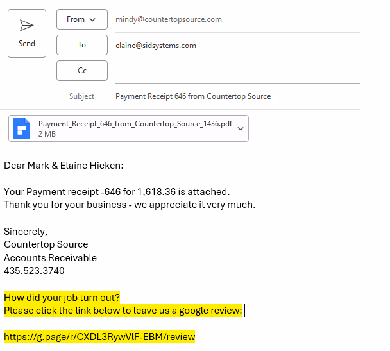Click the Sincerely, closing line
The height and width of the screenshot is (351, 390).
pos(26,232)
